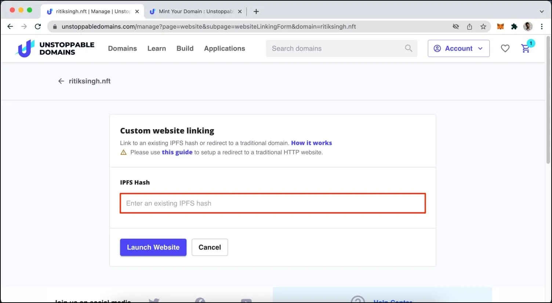Click the macOS green fullscreen button
Viewport: 552px width, 303px height.
coord(30,10)
